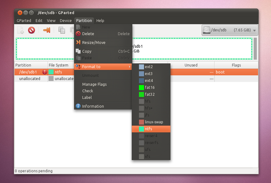The height and width of the screenshot is (183, 271).
Task: Open the Edit menu
Action: point(39,20)
